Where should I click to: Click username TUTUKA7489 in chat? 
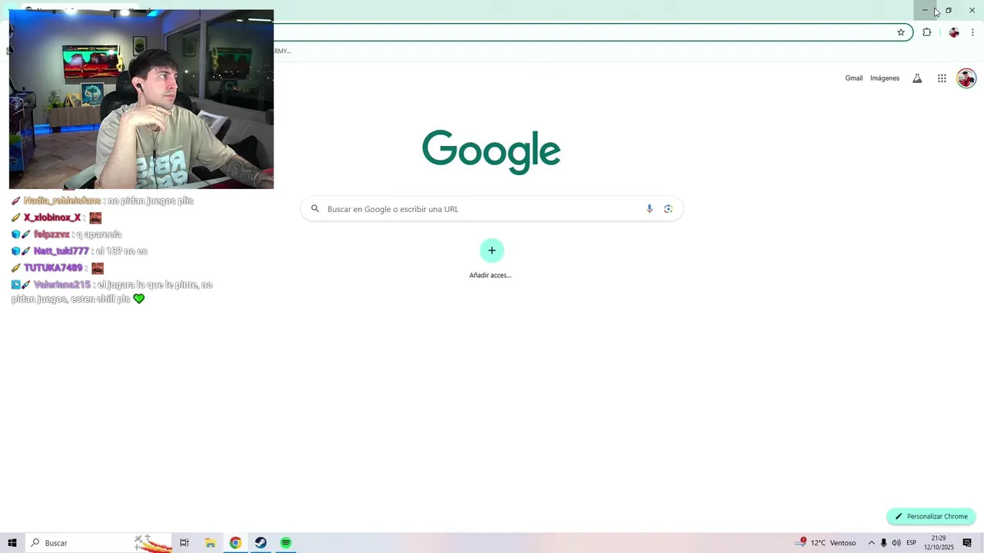(53, 268)
